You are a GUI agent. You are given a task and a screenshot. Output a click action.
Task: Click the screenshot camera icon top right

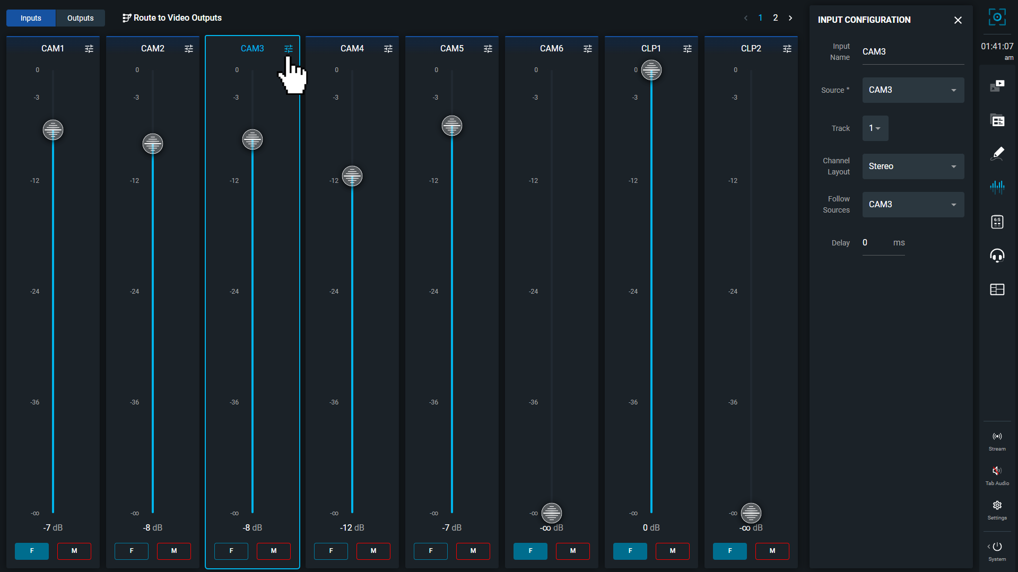click(x=997, y=16)
